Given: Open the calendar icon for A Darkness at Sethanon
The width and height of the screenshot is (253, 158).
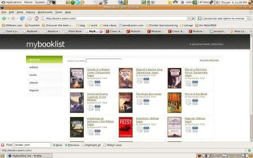Looking at the screenshot, I should point(97,132).
